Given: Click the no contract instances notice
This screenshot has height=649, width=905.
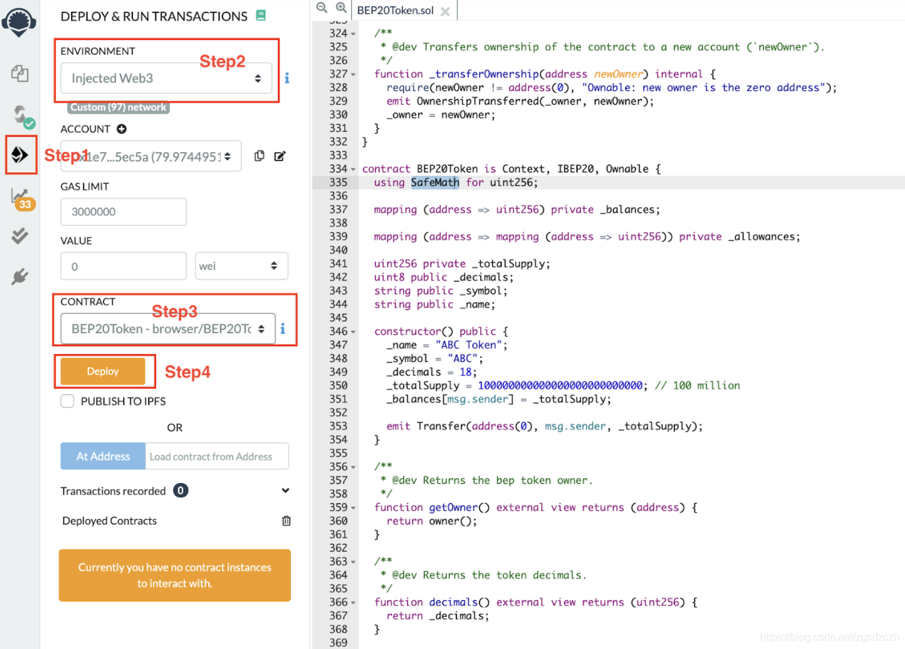Looking at the screenshot, I should pos(175,575).
